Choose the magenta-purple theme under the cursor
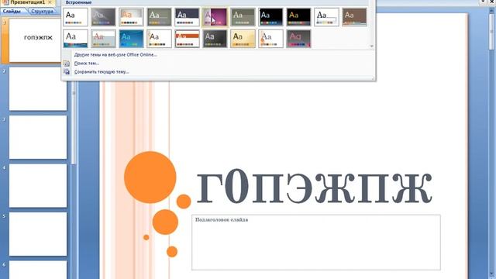This screenshot has width=496, height=279. pos(215,17)
